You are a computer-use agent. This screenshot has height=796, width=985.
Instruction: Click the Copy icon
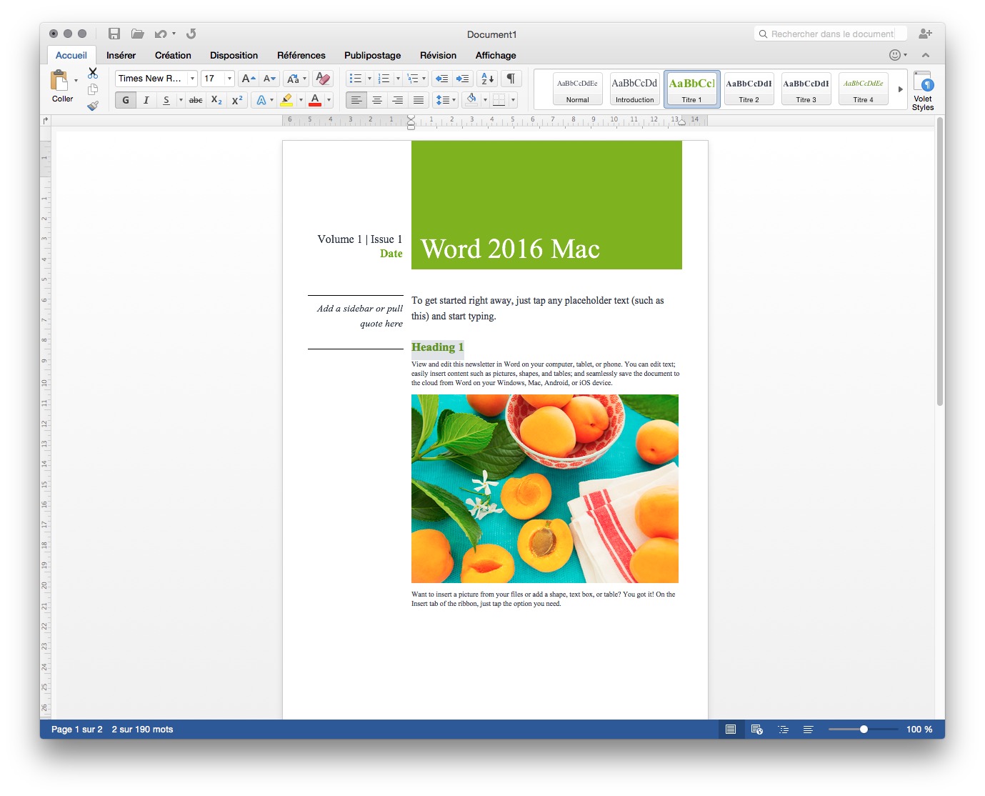click(93, 89)
